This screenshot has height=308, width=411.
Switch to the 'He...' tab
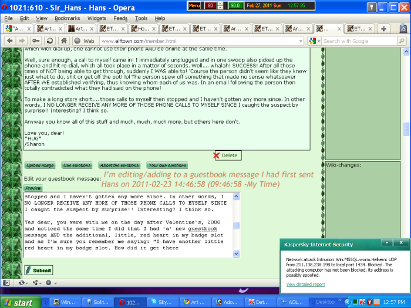pos(143,29)
